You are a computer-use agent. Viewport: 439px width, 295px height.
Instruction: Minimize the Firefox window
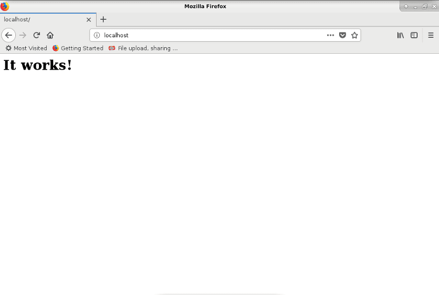point(415,7)
